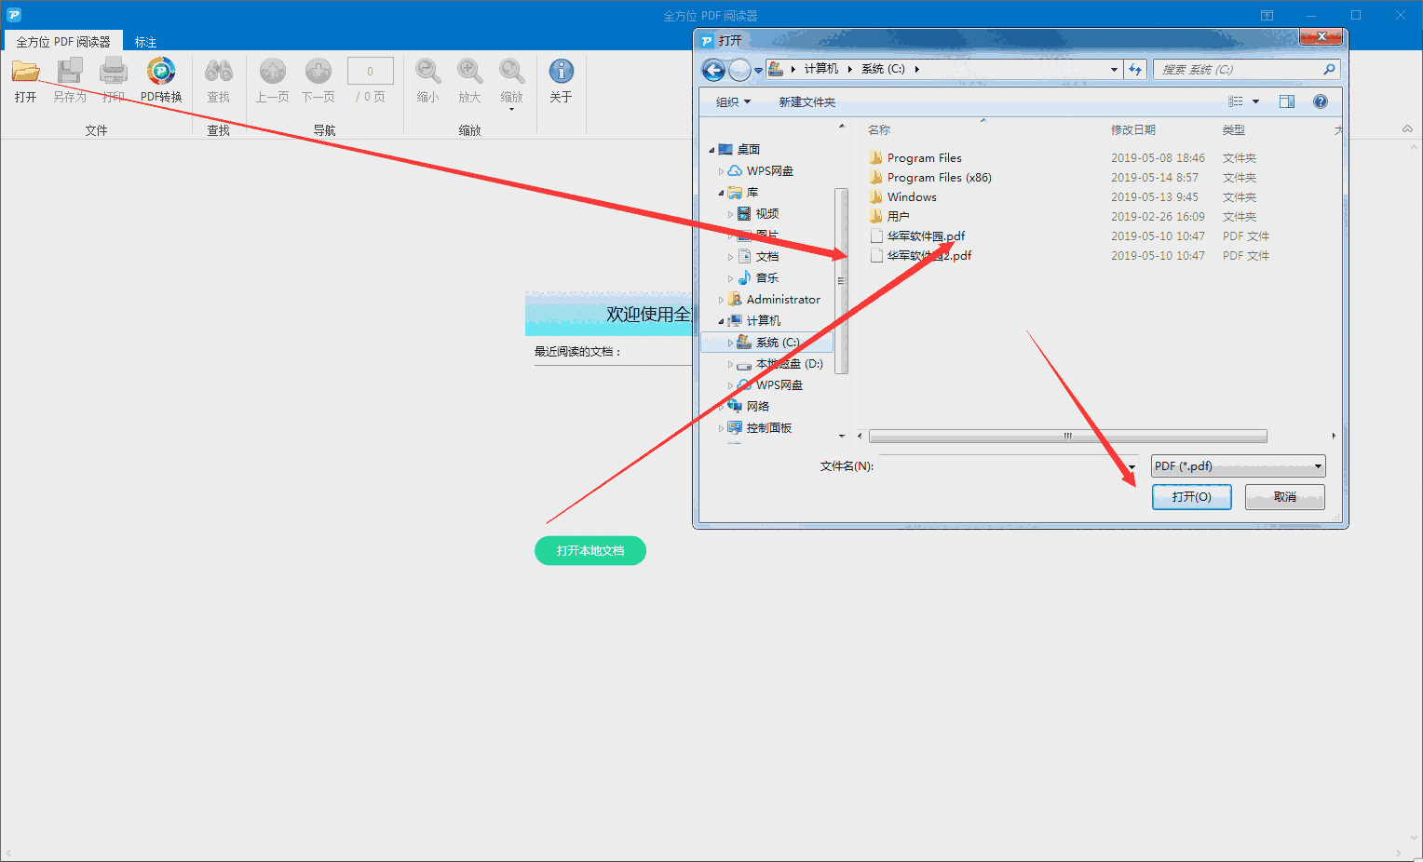Select Administrator in the tree
This screenshot has height=862, width=1423.
click(783, 300)
